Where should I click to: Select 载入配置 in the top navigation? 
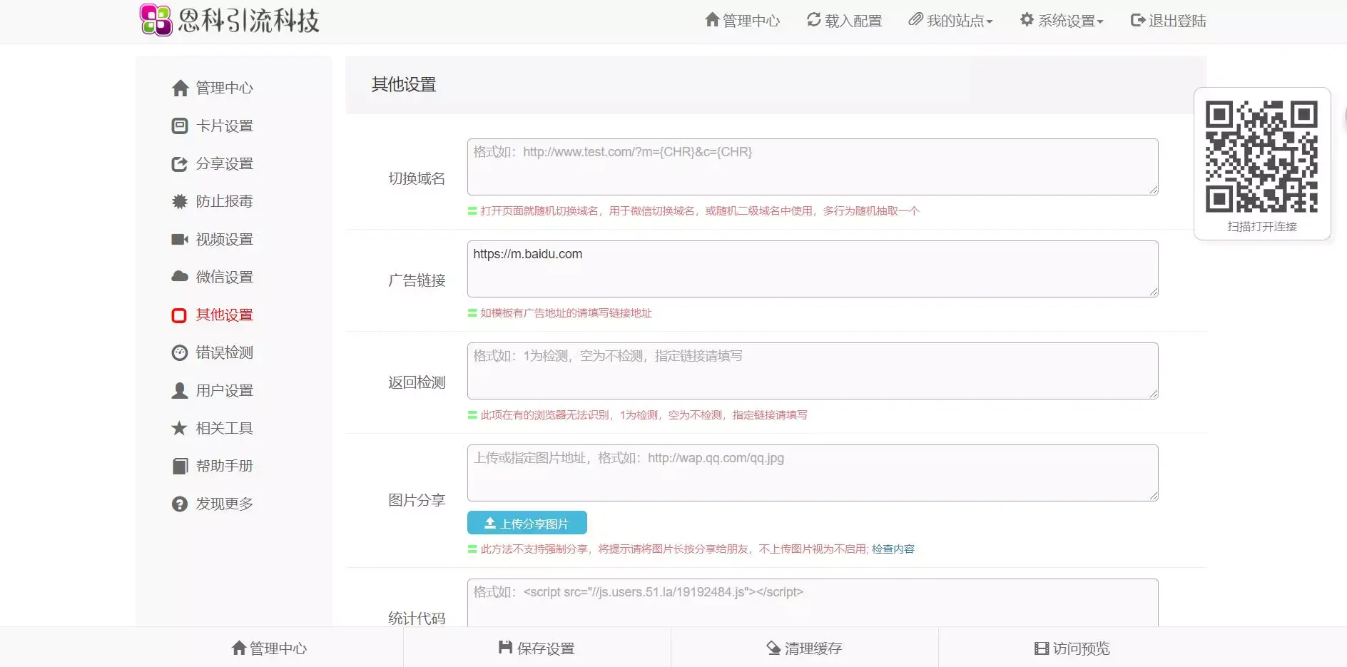[x=845, y=21]
